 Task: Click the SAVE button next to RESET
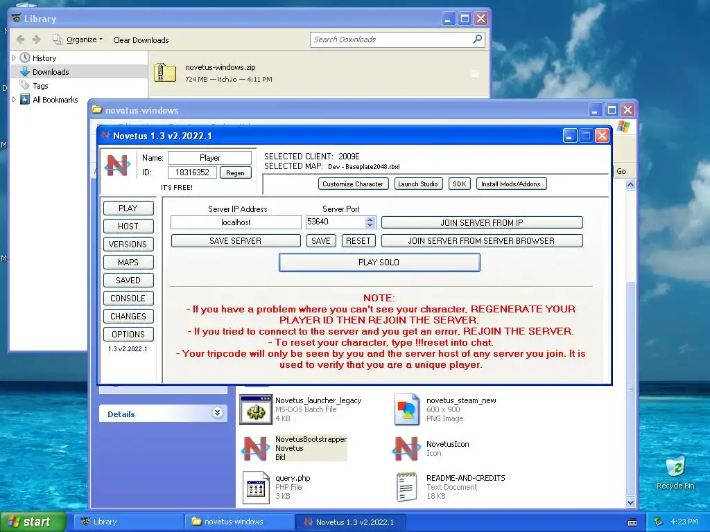click(x=321, y=240)
